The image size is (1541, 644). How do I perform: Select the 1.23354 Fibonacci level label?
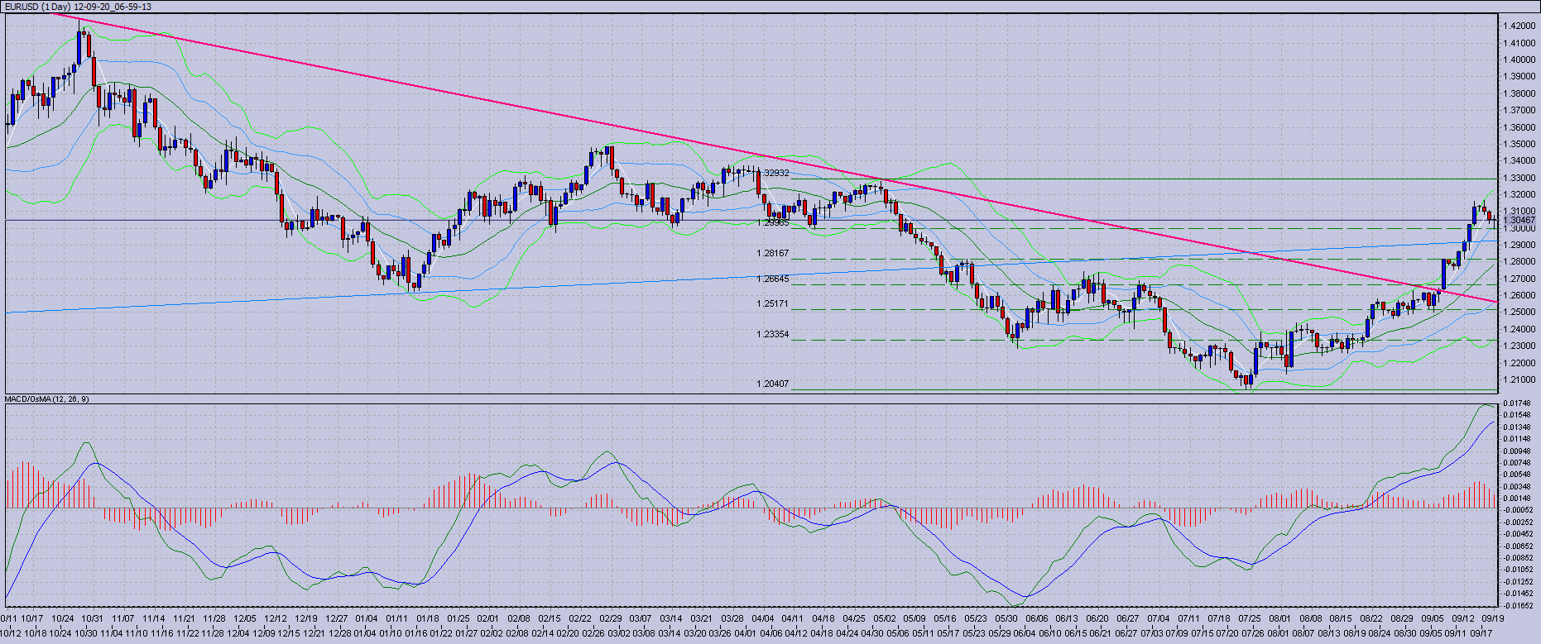coord(772,334)
